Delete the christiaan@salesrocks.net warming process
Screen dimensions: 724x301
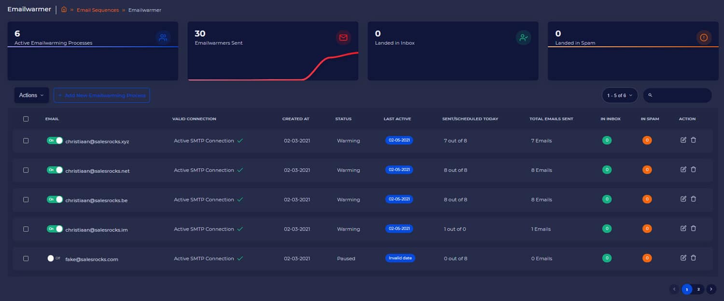pyautogui.click(x=694, y=170)
